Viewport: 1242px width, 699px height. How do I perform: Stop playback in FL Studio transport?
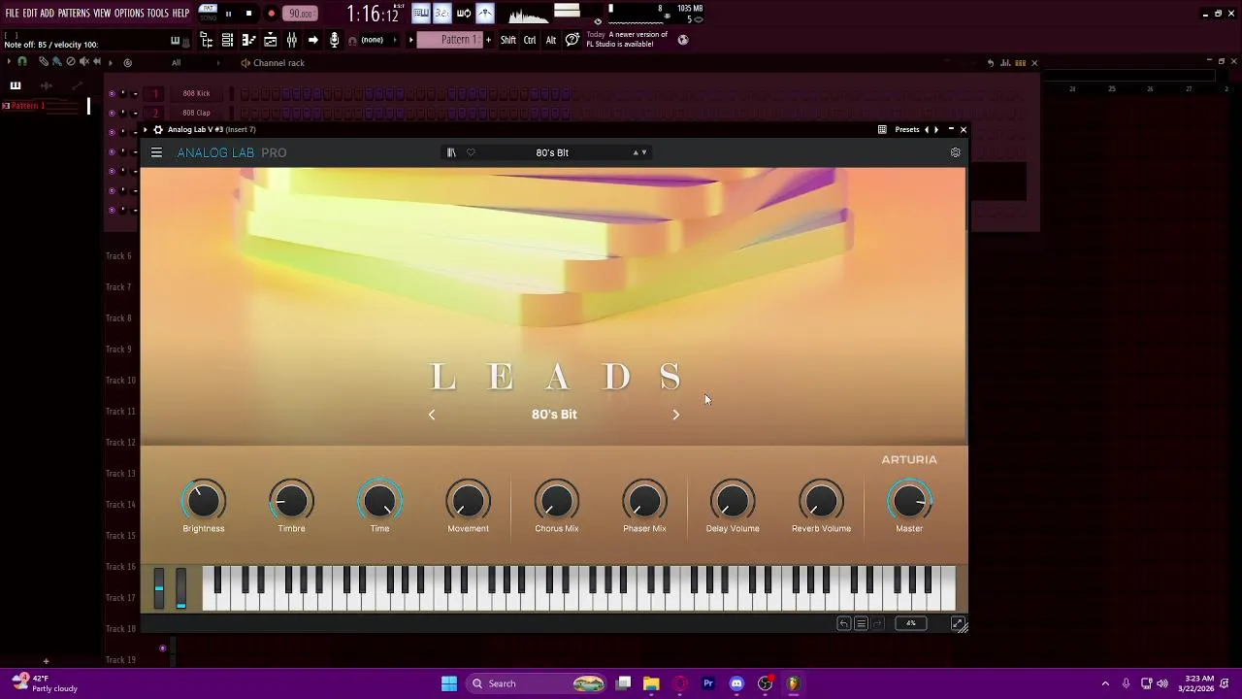pyautogui.click(x=248, y=14)
